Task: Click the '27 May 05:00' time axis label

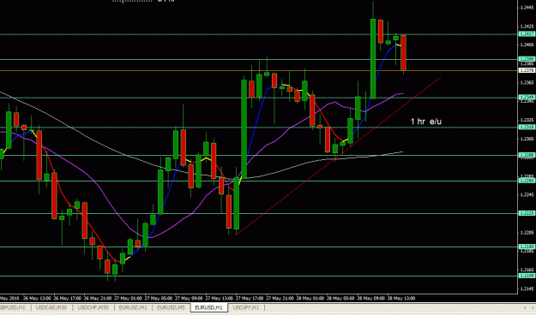Action: pyautogui.click(x=159, y=298)
